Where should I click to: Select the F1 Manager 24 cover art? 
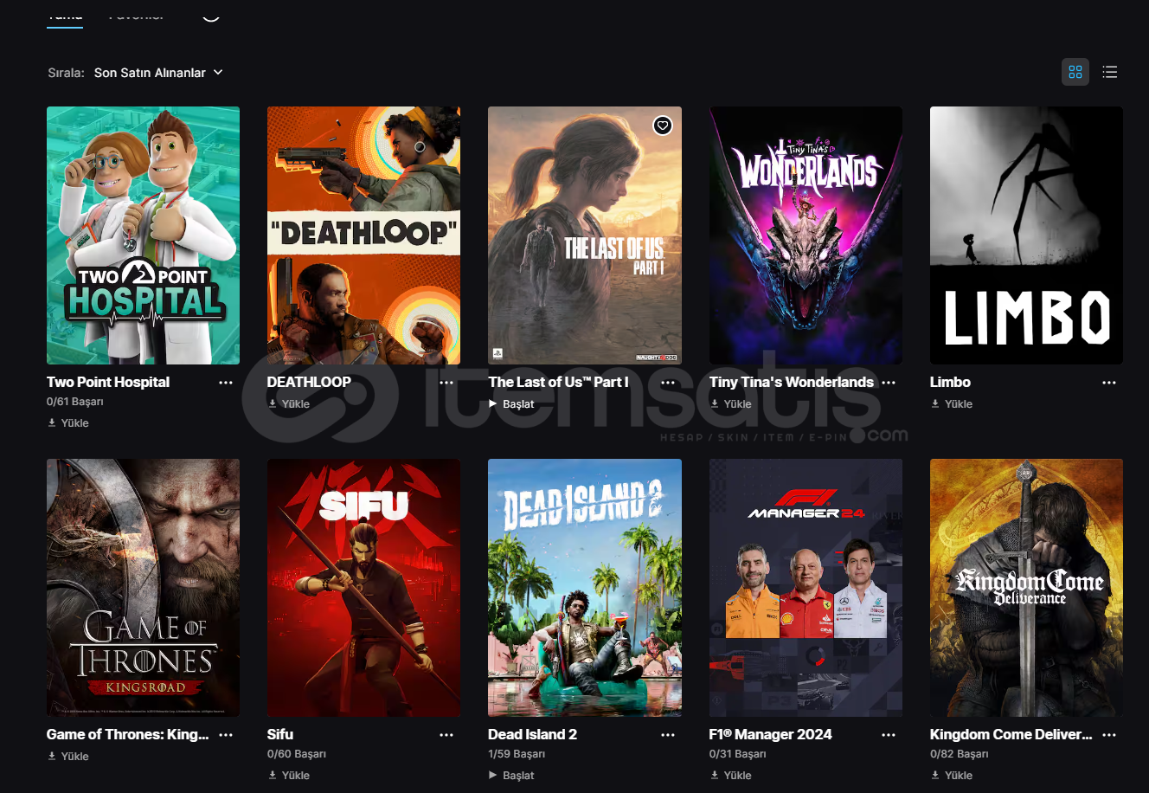806,588
